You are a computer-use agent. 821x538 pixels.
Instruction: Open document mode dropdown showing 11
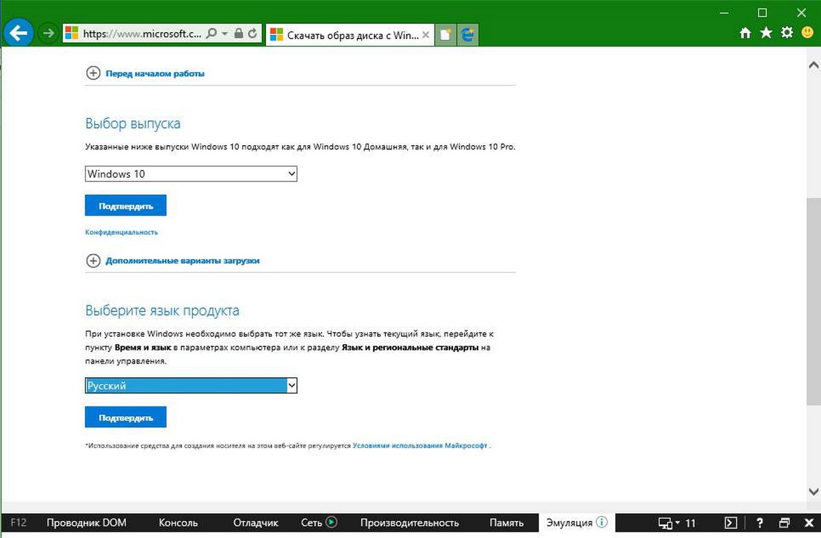pyautogui.click(x=677, y=523)
